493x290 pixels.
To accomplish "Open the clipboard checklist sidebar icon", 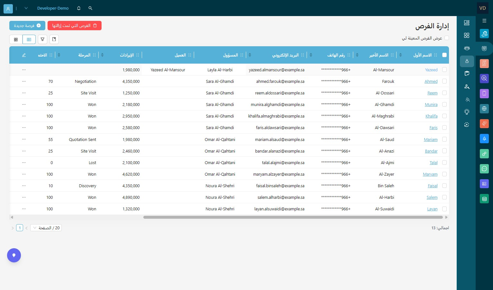I will point(467,74).
